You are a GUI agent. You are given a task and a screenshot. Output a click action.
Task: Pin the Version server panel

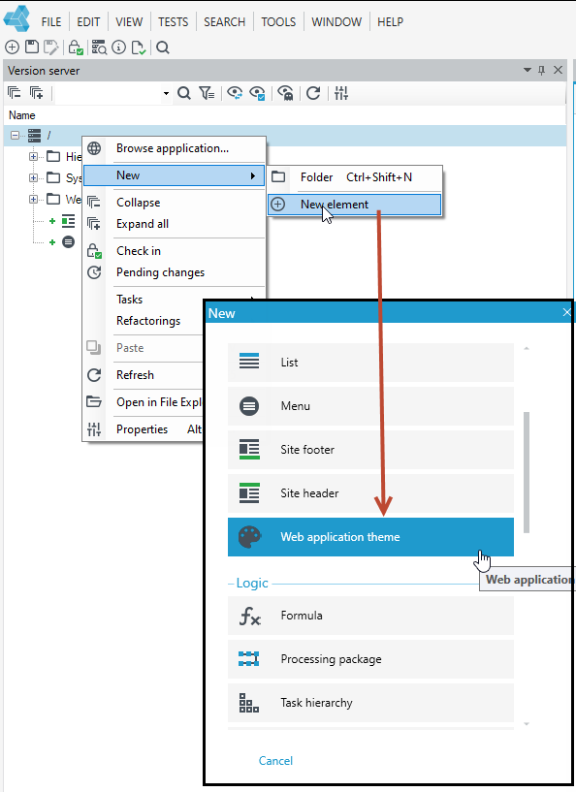(542, 70)
